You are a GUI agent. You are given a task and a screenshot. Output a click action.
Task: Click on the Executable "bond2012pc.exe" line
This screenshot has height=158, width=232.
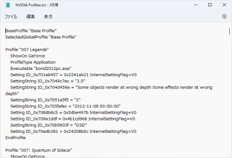coord(41,69)
